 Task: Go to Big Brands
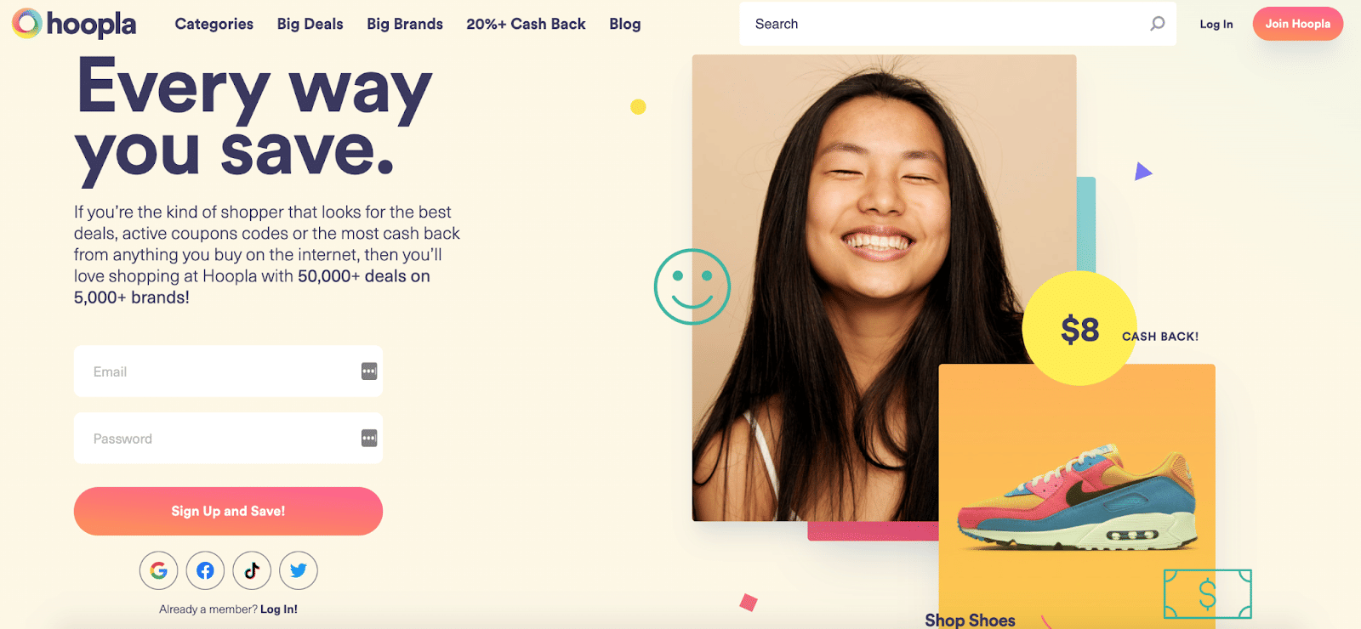(x=405, y=24)
